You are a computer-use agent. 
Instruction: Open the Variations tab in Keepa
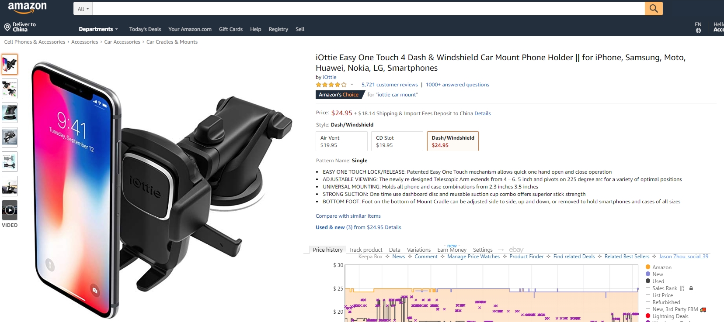point(419,250)
